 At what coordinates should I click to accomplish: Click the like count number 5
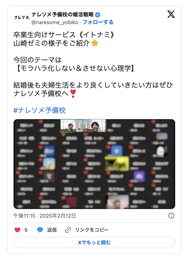(x=26, y=230)
